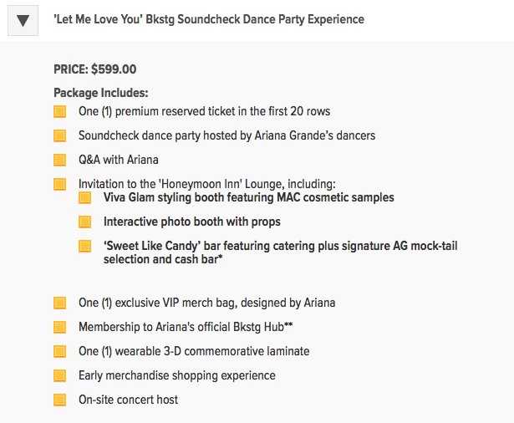The height and width of the screenshot is (423, 514).
Task: Click the yellow bullet beside Early merchandise shopping
Action: click(x=59, y=375)
